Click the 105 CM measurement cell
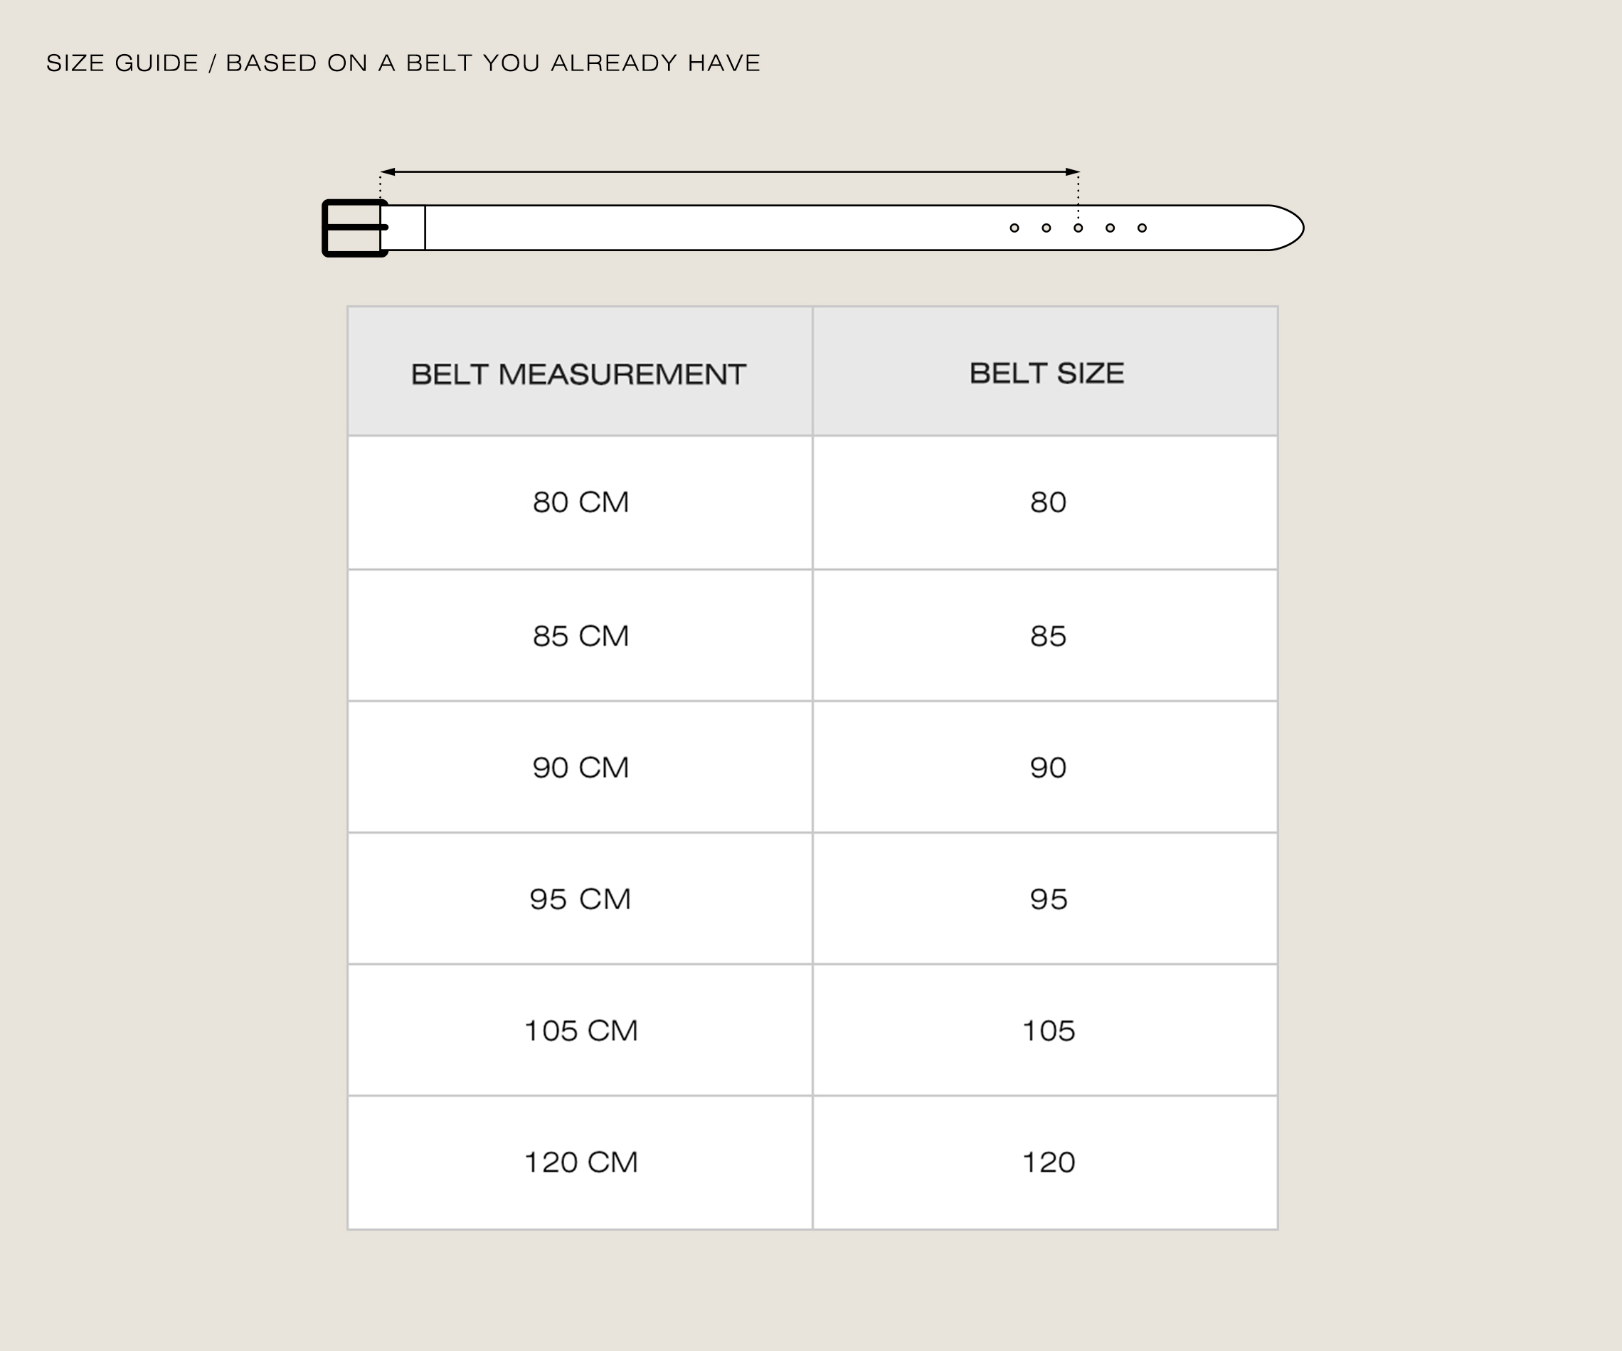Screen dimensions: 1622x1351 579,1029
